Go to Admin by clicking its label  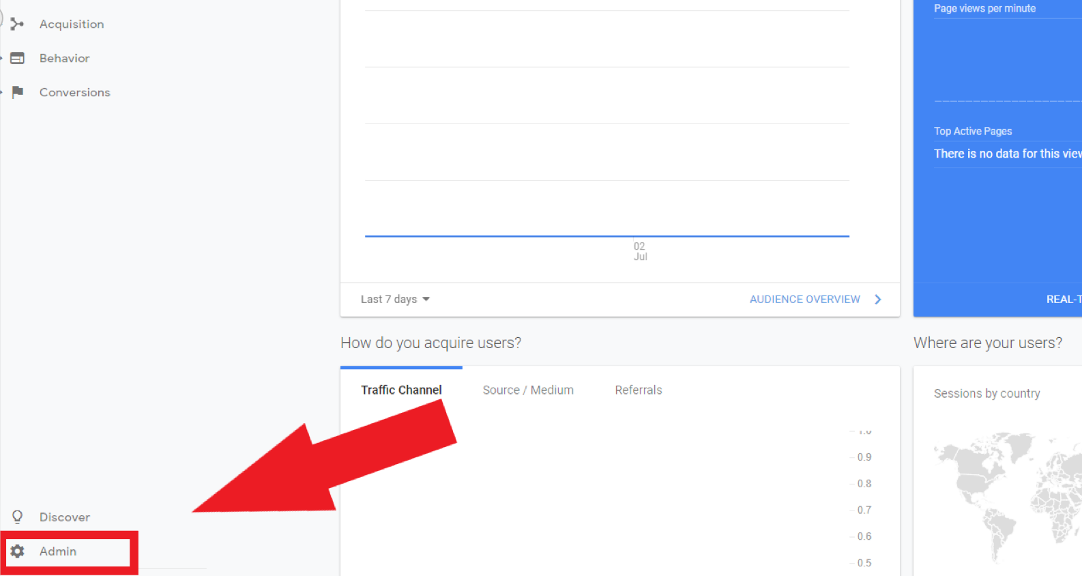tap(58, 551)
